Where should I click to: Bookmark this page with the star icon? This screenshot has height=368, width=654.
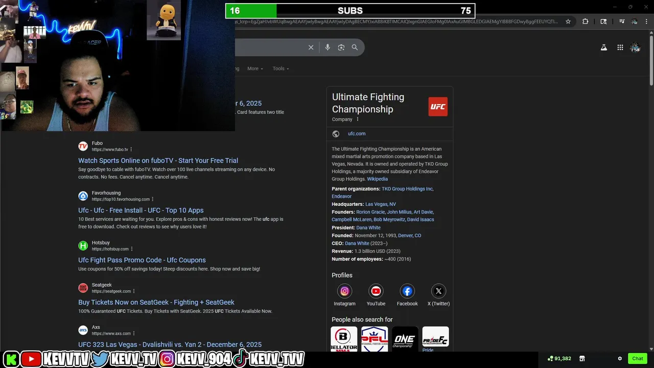[568, 21]
